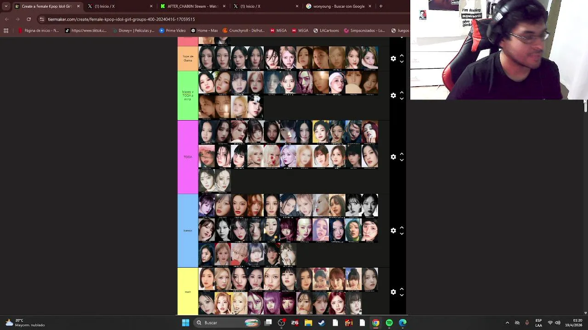Reload the page with the refresh icon
The height and width of the screenshot is (330, 588).
pos(28,19)
